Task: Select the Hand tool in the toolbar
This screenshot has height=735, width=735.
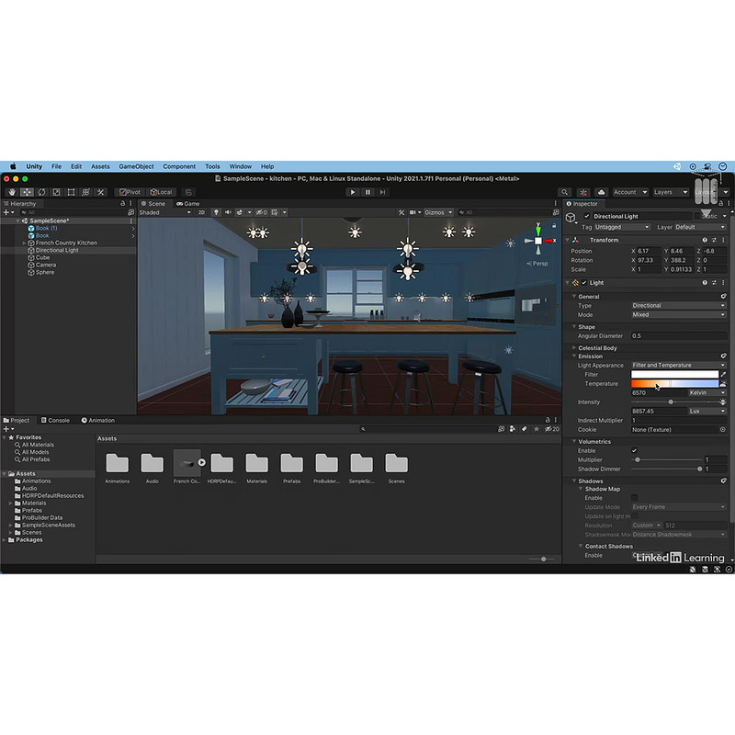Action: pyautogui.click(x=12, y=192)
